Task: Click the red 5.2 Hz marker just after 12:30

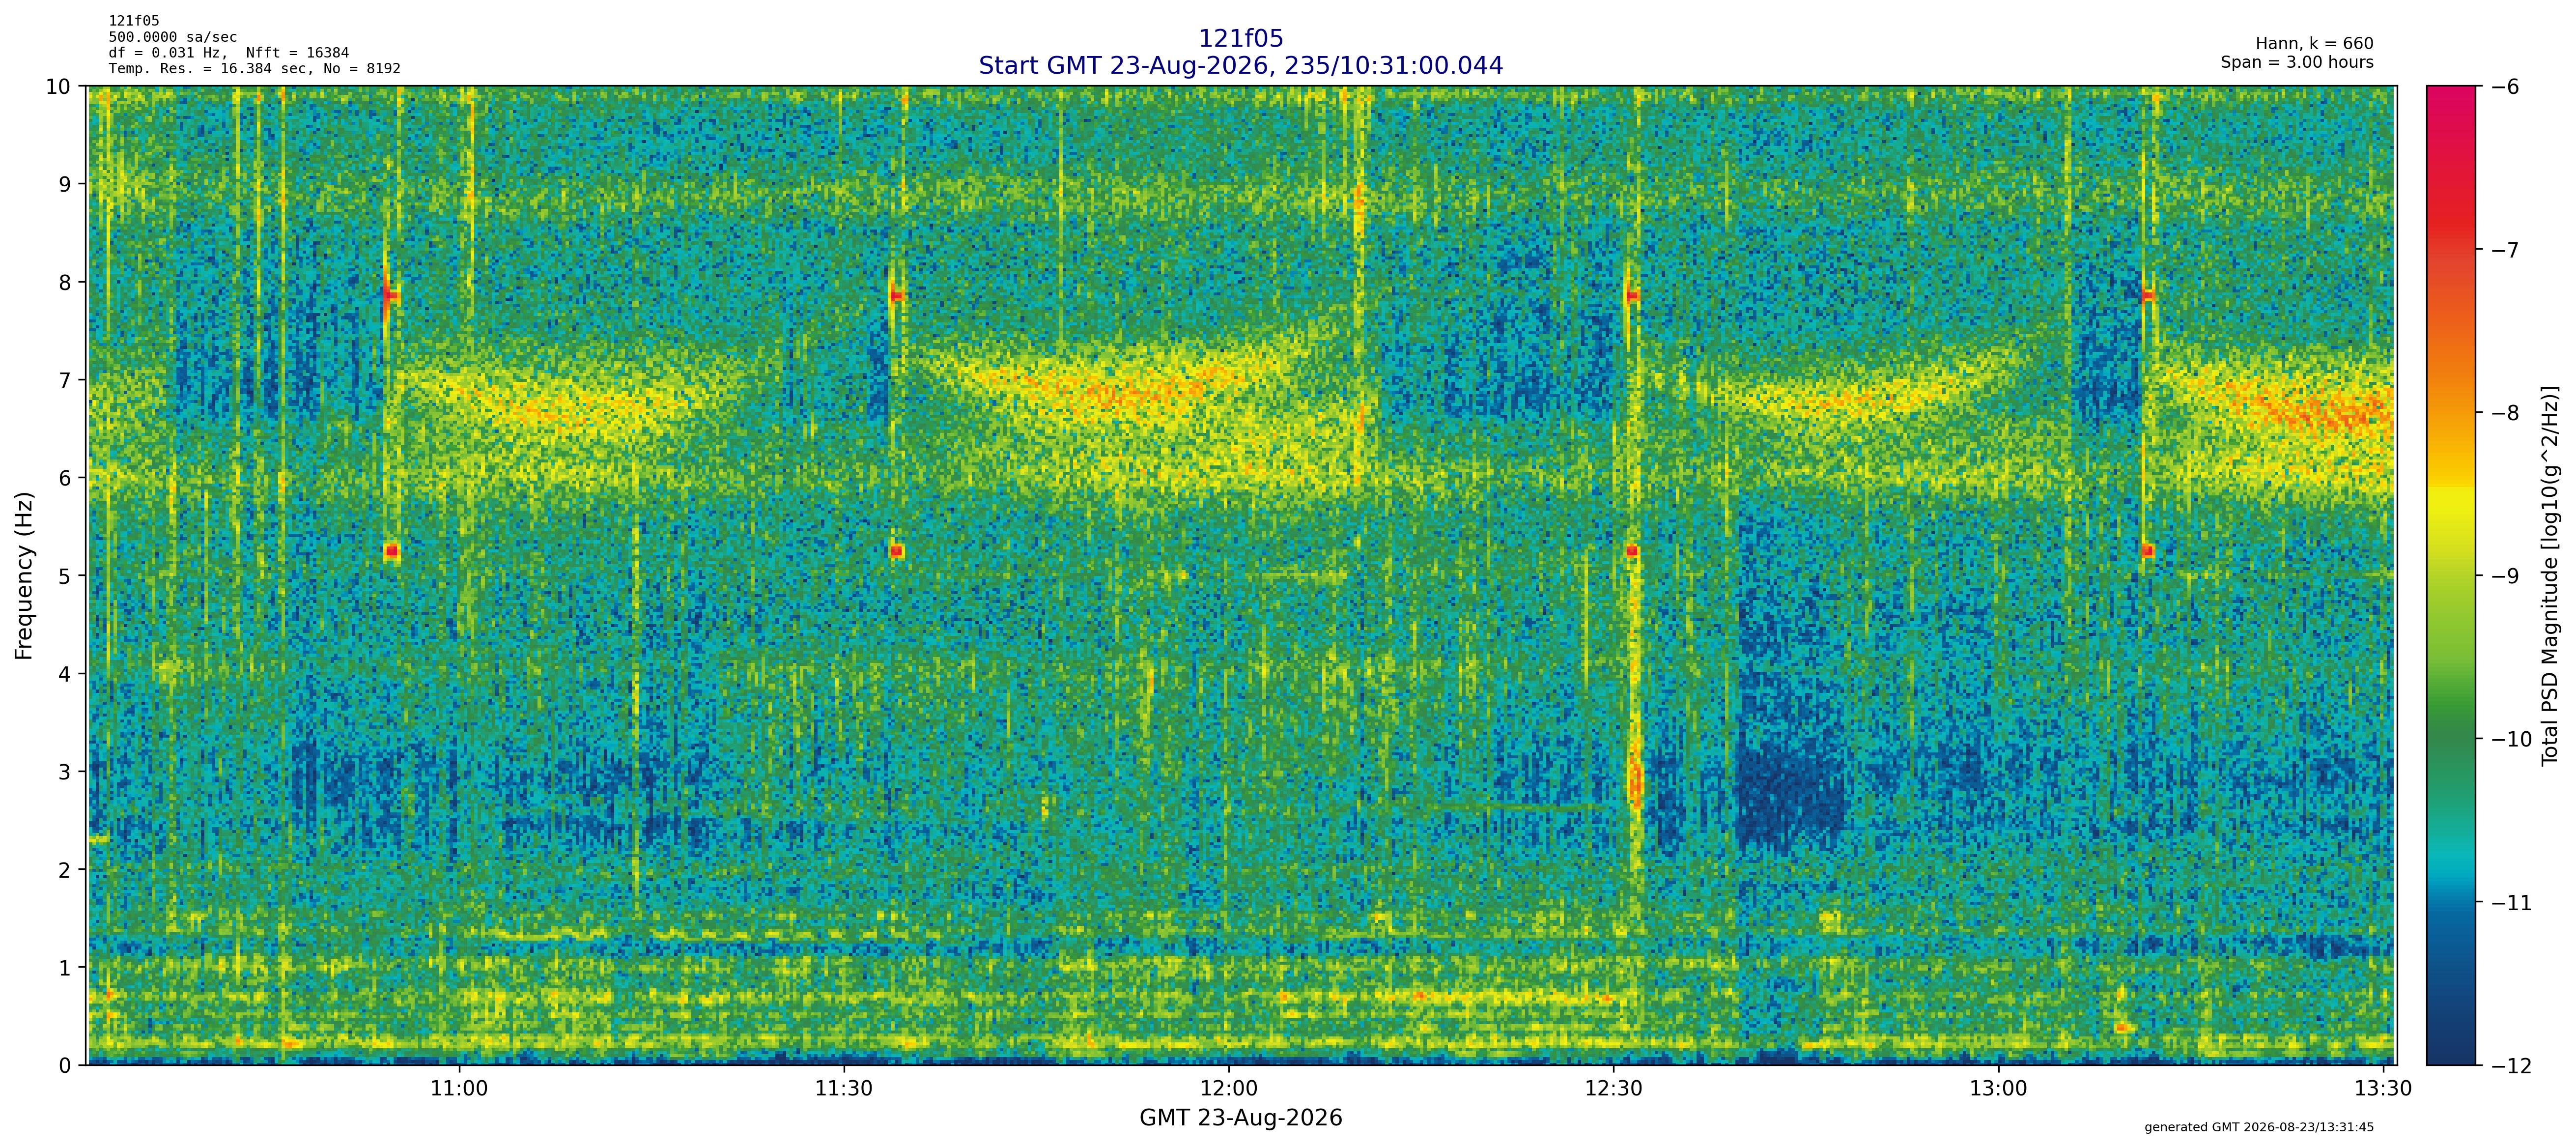Action: [1632, 551]
